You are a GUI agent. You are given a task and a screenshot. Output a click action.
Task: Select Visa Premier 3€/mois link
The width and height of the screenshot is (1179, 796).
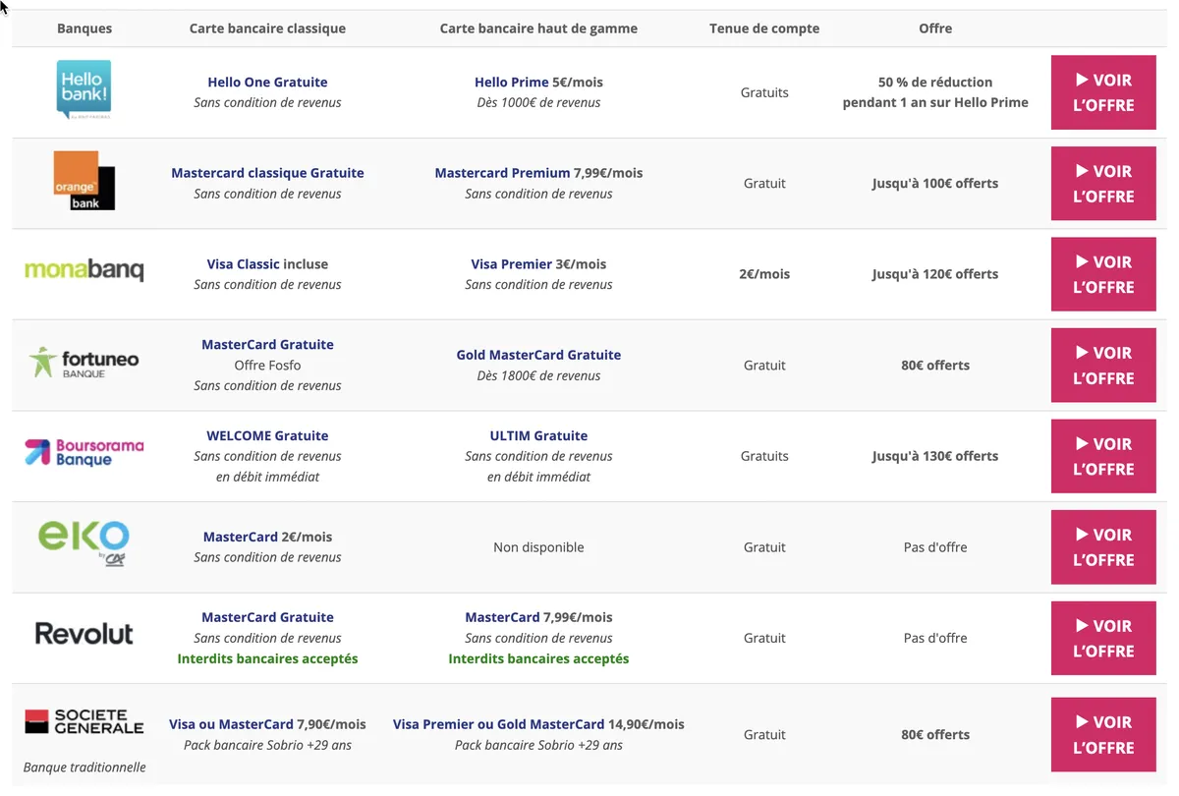click(538, 264)
